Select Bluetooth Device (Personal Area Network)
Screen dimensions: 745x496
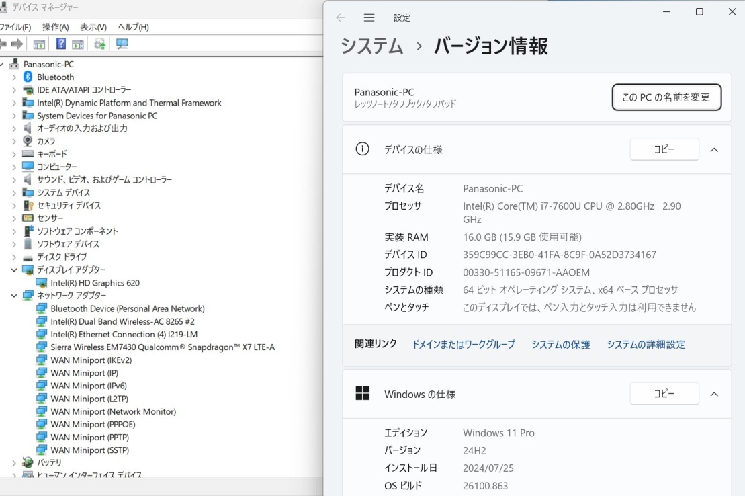tap(128, 308)
